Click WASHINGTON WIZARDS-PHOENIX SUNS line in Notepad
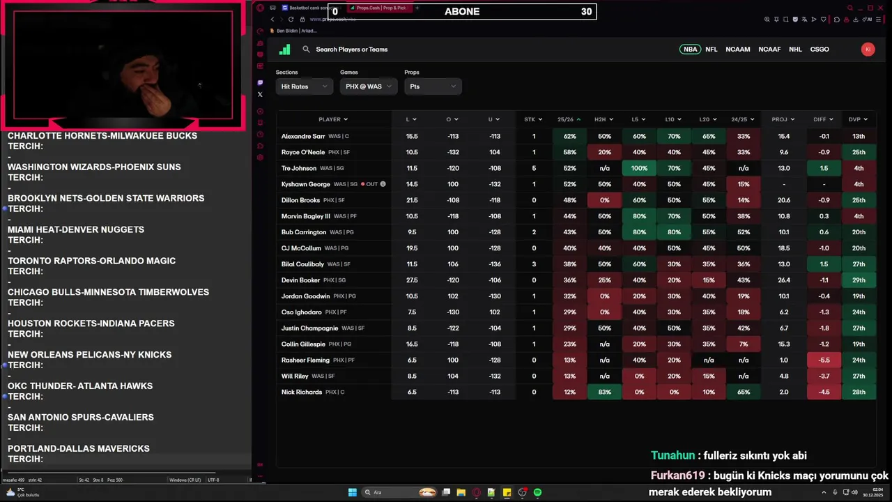 tap(94, 167)
